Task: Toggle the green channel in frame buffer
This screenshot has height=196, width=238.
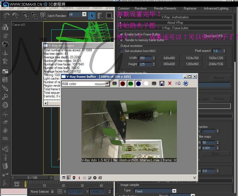Action: (x=130, y=83)
